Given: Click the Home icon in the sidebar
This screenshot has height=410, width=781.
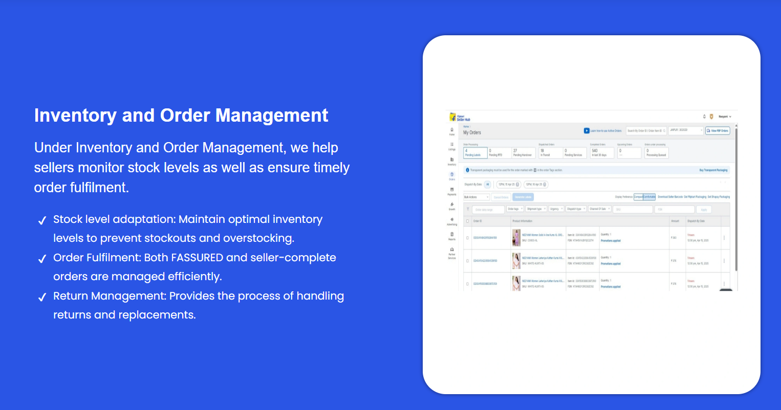Looking at the screenshot, I should (452, 130).
